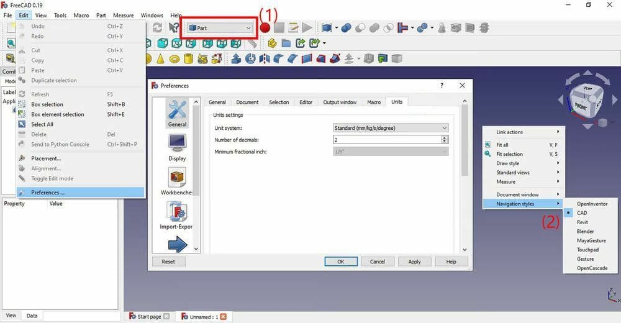Open the Compound tools dropdown arrow
This screenshot has height=323, width=621.
(x=336, y=28)
